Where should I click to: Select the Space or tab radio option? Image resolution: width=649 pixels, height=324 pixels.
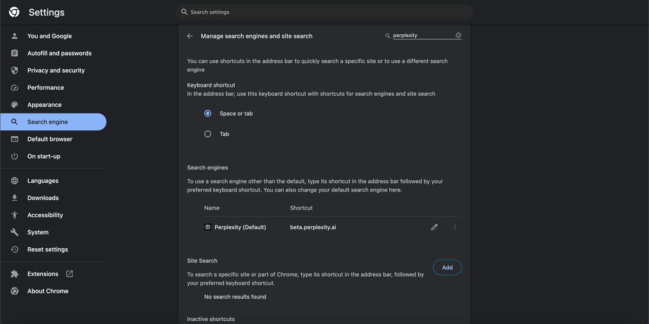208,114
